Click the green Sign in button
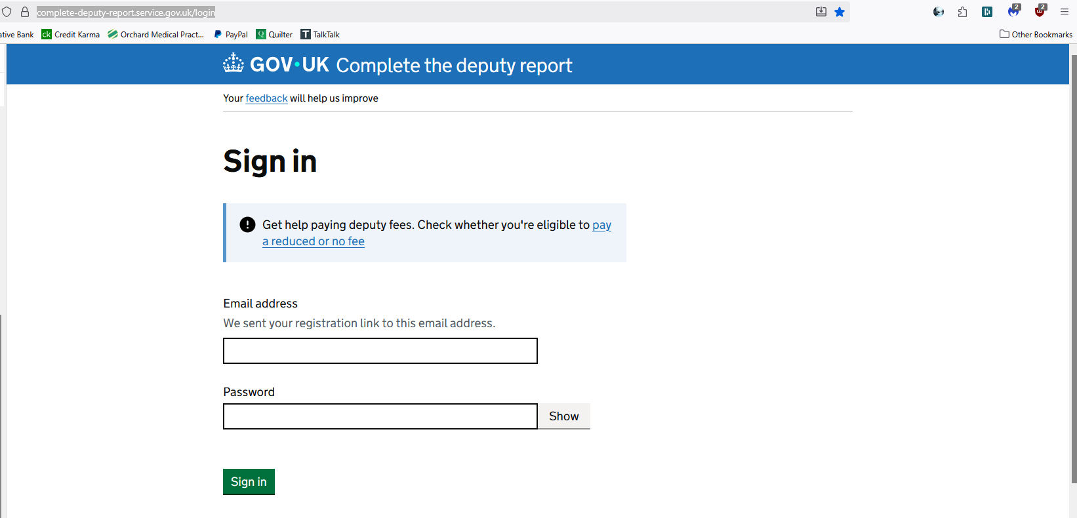Viewport: 1077px width, 518px height. tap(249, 482)
